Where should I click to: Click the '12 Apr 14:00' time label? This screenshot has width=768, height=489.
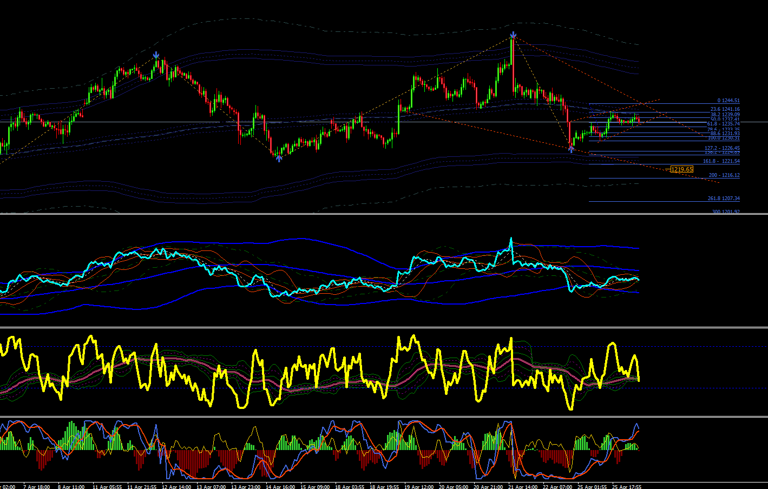(176, 487)
